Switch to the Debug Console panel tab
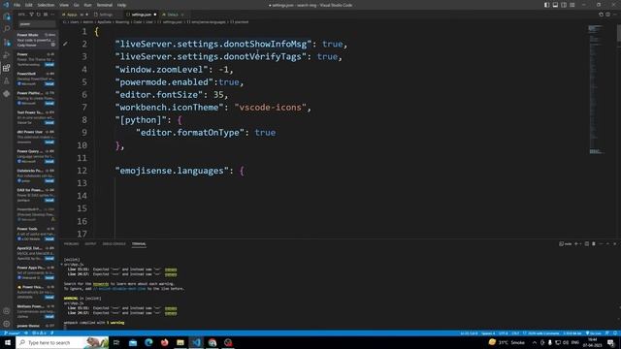The image size is (621, 349). click(114, 243)
